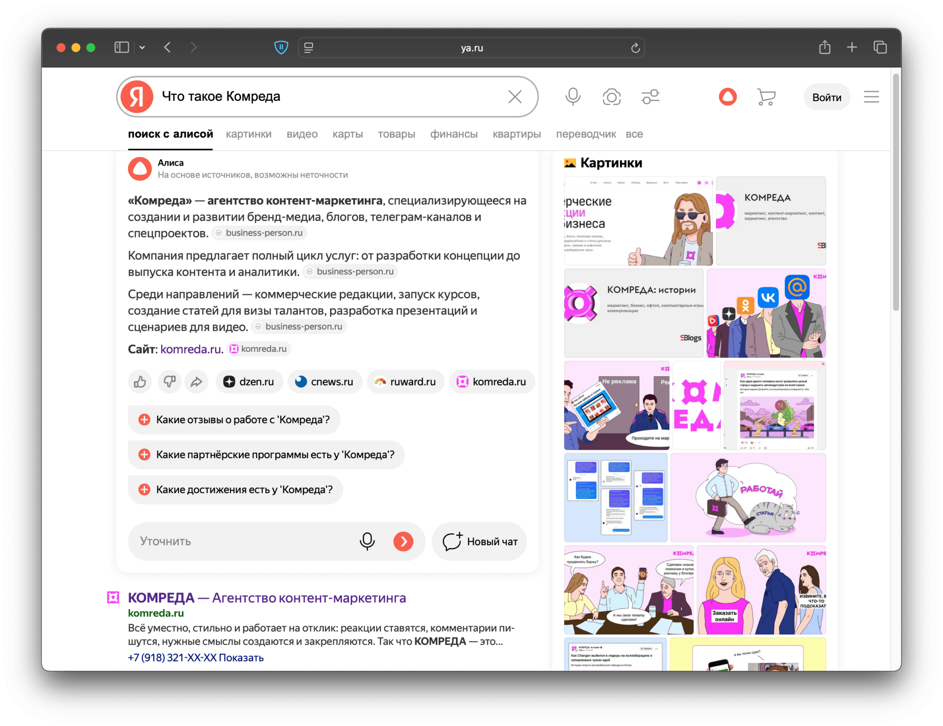
Task: Expand Safari sidebar dropdown chevron
Action: [142, 47]
